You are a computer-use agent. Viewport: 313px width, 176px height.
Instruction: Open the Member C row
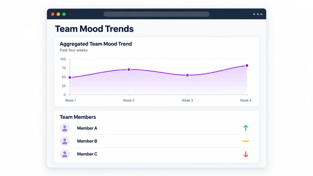(156, 154)
